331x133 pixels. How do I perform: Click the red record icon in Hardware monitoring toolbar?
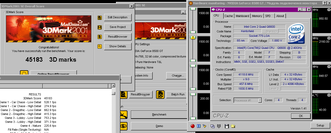[193, 126]
